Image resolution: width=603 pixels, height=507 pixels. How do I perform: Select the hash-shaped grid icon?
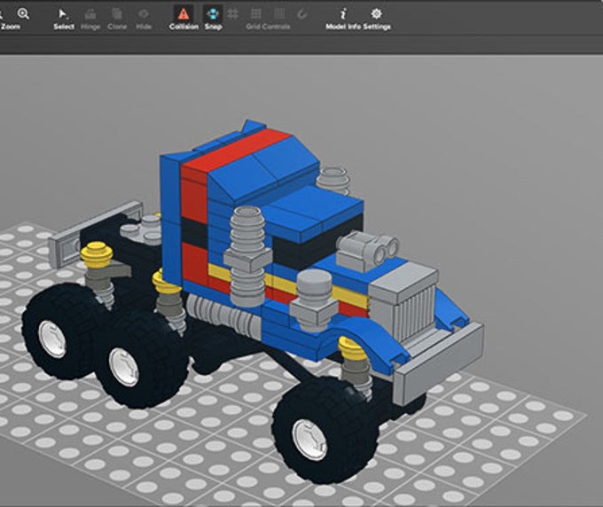232,14
